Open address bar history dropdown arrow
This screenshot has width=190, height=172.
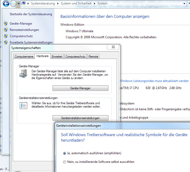pyautogui.click(x=184, y=4)
